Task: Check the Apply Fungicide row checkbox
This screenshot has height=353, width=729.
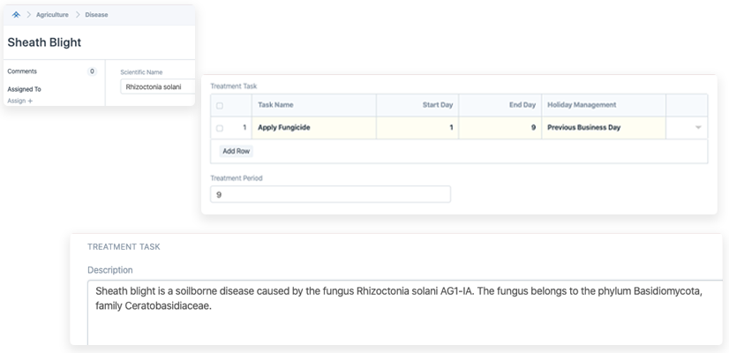Action: [x=220, y=128]
